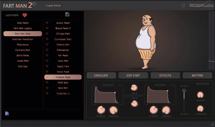
Task: Toggle the favorite heart for RDG Spcl
Action: click(x=47, y=82)
